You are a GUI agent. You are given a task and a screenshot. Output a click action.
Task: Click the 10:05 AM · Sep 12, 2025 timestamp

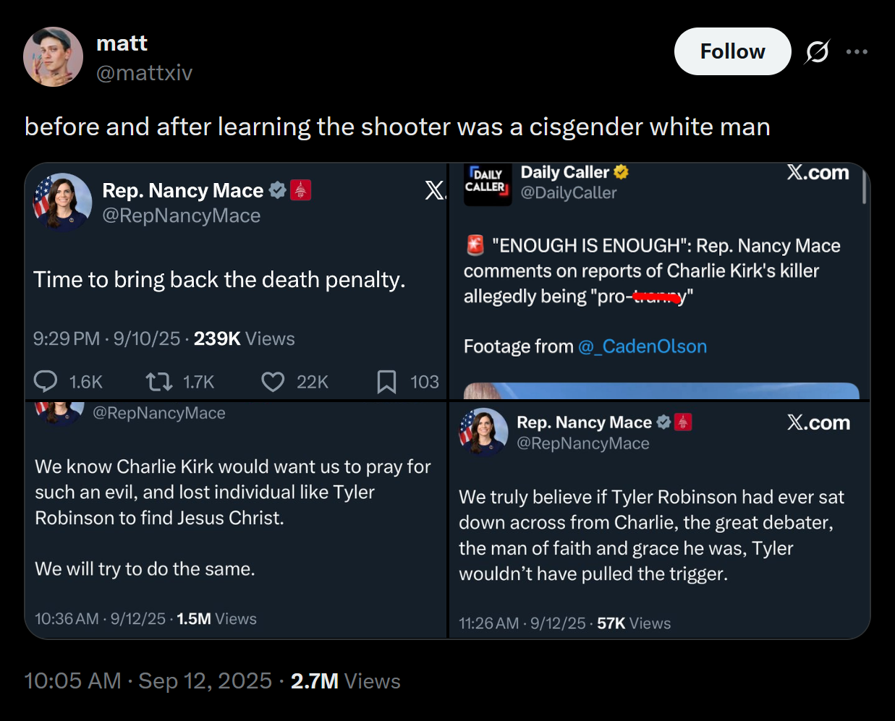tap(148, 681)
